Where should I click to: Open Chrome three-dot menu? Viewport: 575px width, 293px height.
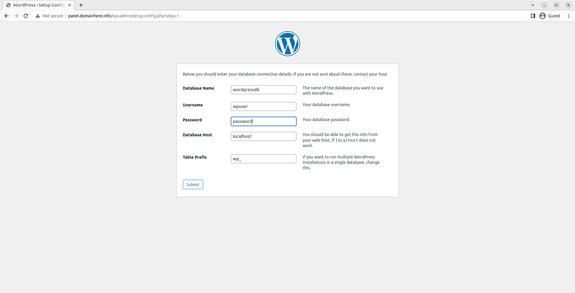(569, 16)
